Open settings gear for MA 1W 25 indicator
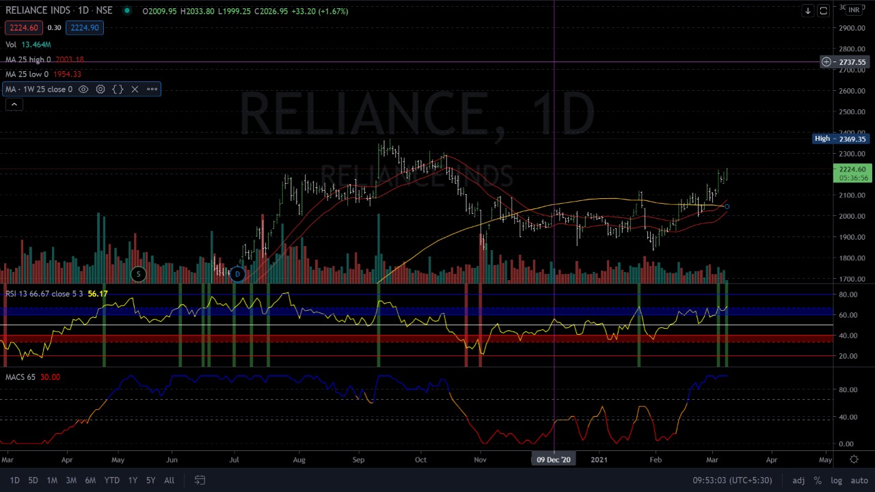 point(100,90)
